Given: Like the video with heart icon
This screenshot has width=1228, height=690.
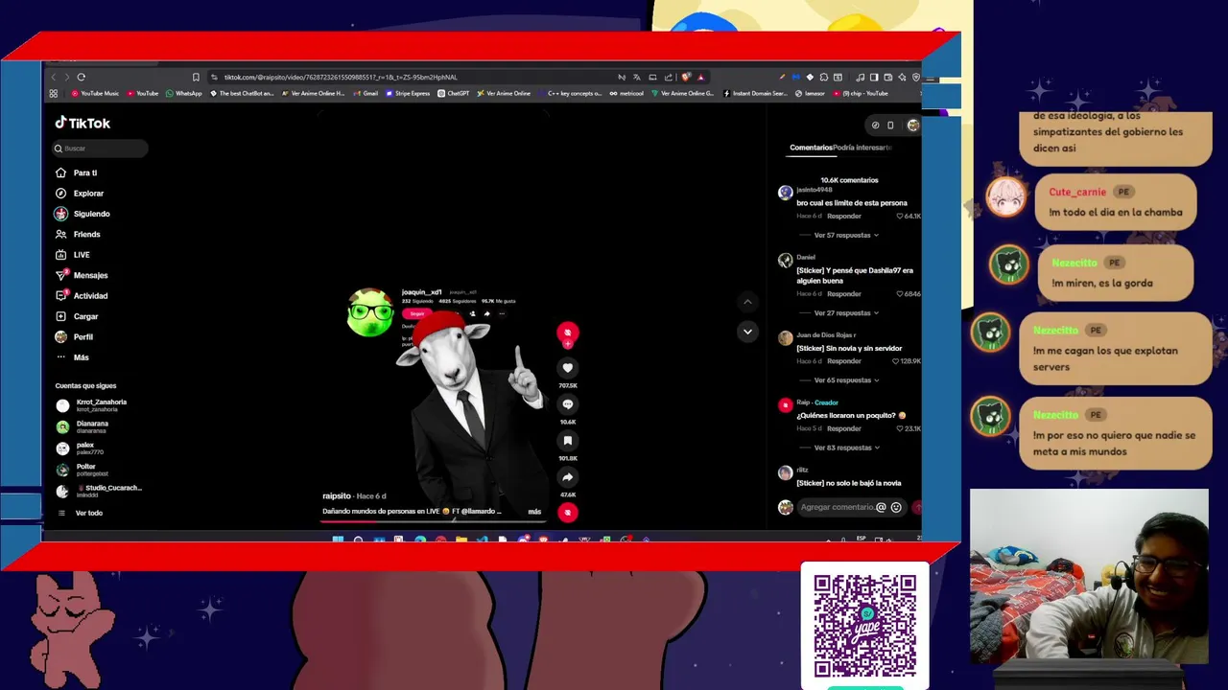Looking at the screenshot, I should coord(568,368).
